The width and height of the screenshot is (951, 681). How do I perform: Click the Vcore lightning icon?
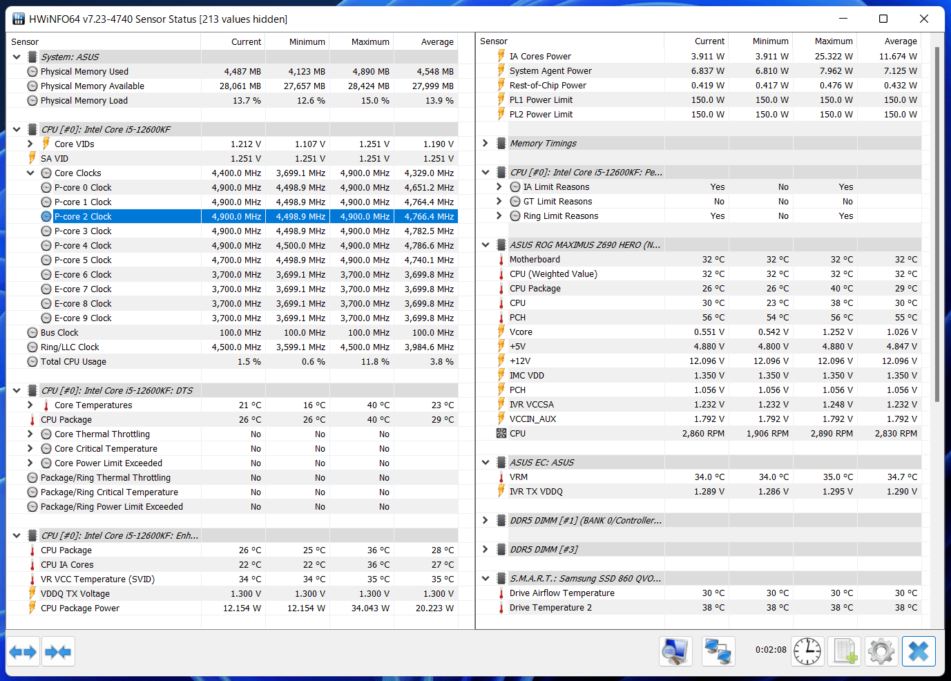tap(501, 332)
